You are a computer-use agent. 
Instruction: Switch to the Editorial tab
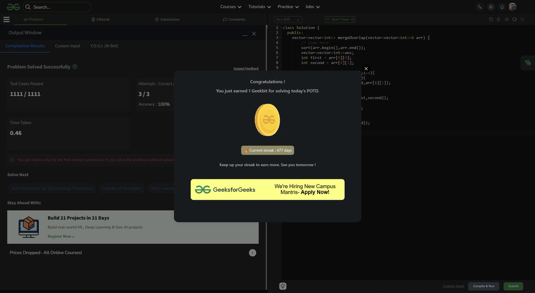(x=100, y=20)
